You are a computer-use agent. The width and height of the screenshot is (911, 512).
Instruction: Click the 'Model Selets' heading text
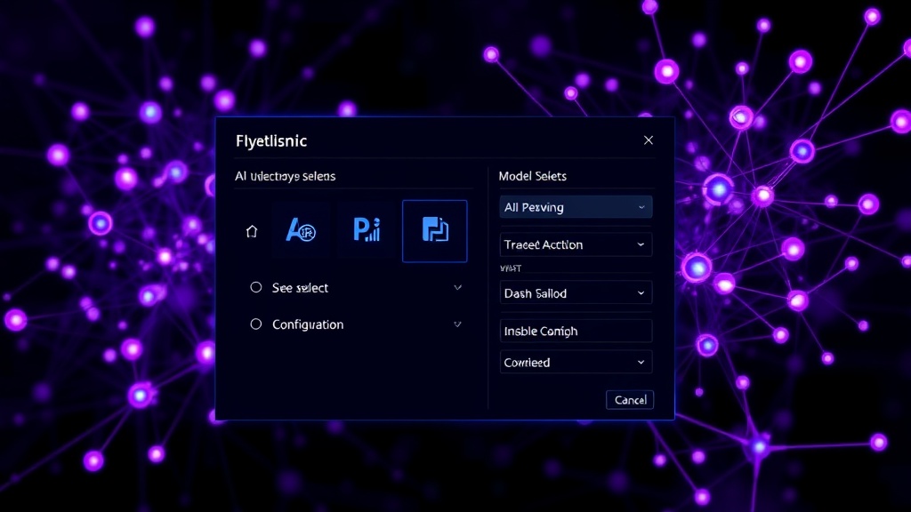tap(533, 176)
